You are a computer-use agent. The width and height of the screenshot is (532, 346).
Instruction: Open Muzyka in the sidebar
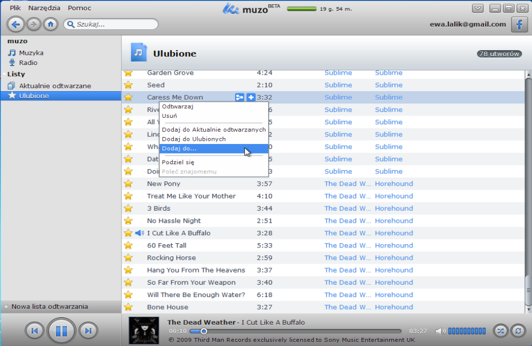coord(31,53)
